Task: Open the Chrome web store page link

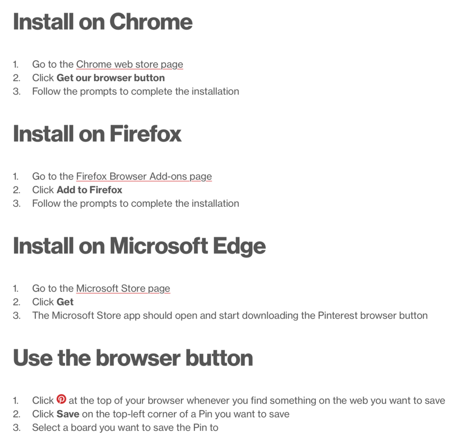Action: pos(129,64)
